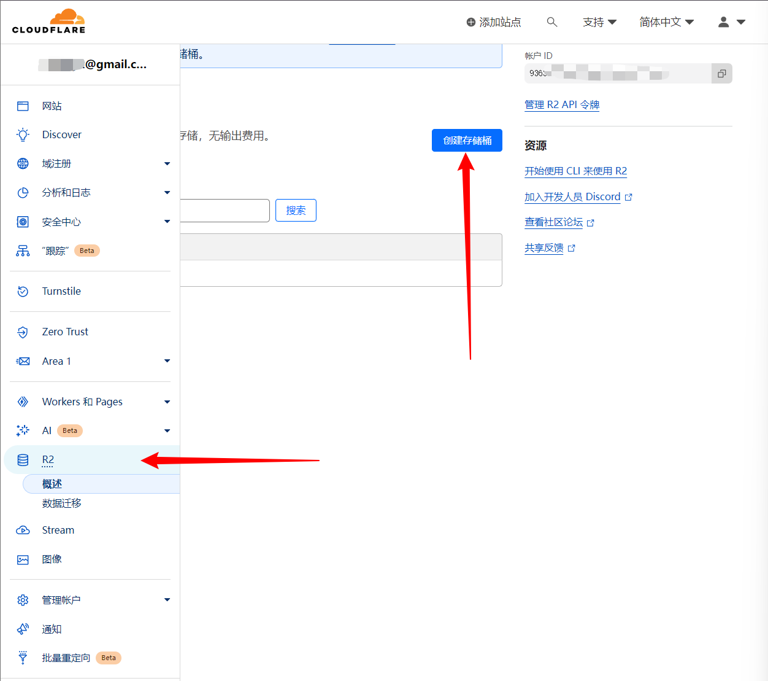Copy the account ID with copy icon
Image resolution: width=768 pixels, height=681 pixels.
722,74
